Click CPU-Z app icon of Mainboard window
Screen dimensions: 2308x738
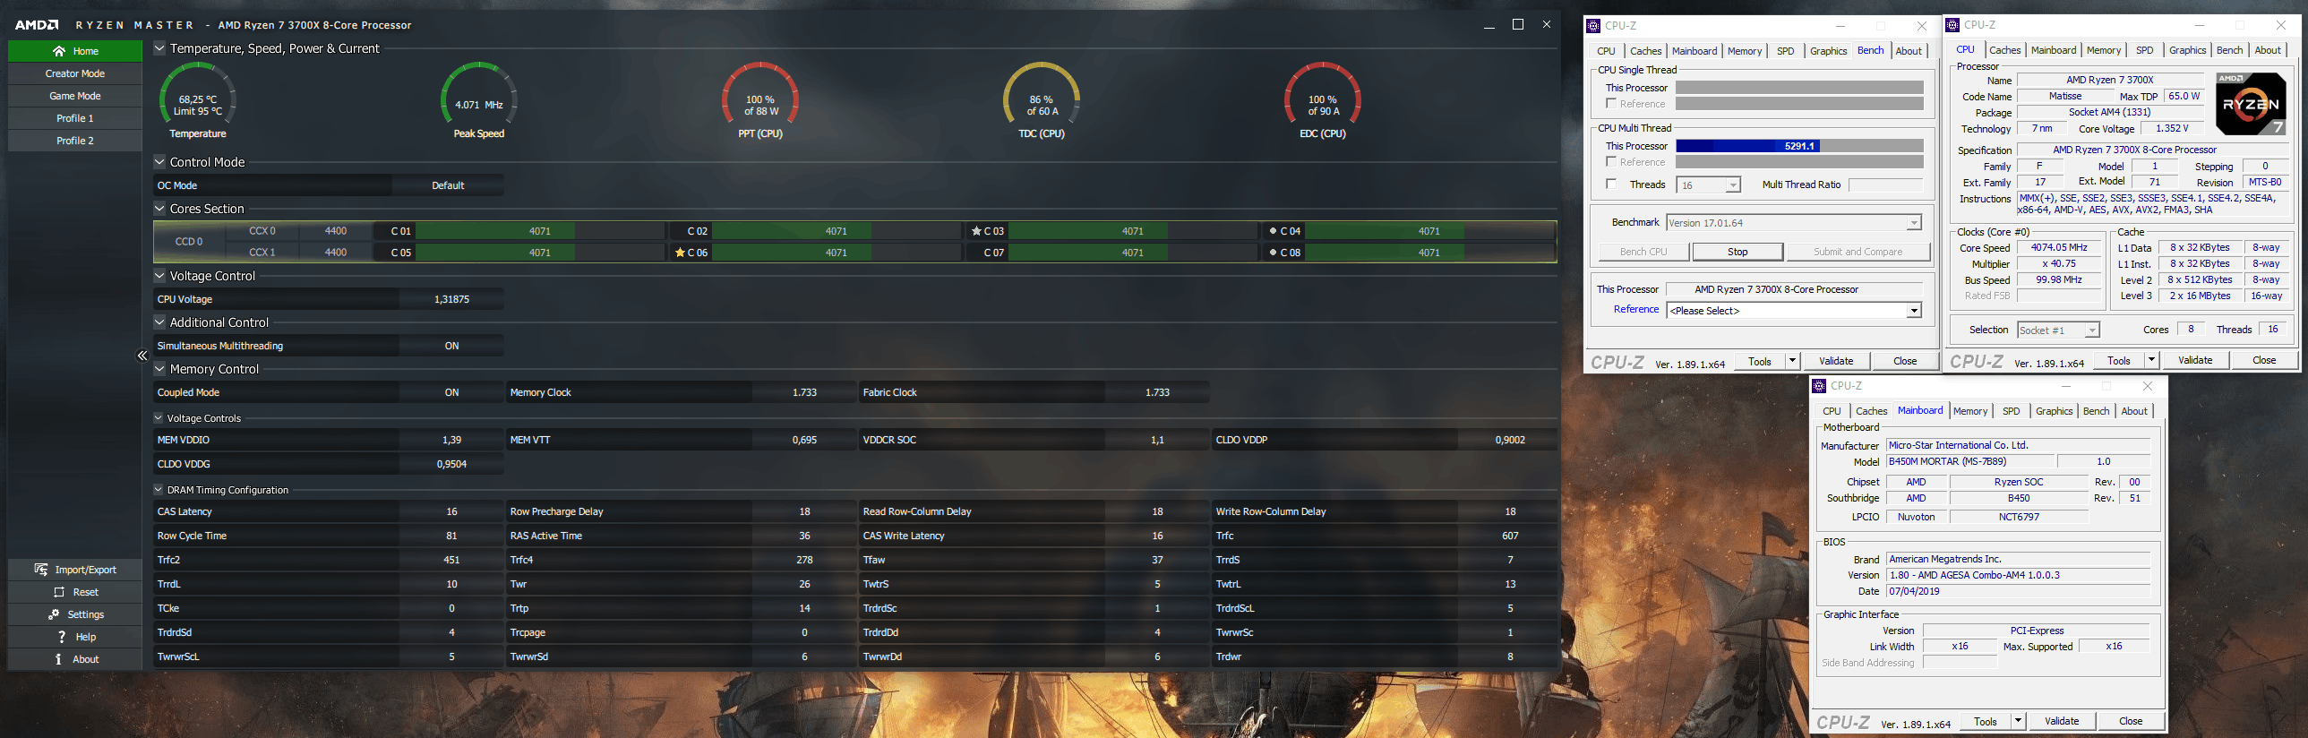click(x=1819, y=386)
